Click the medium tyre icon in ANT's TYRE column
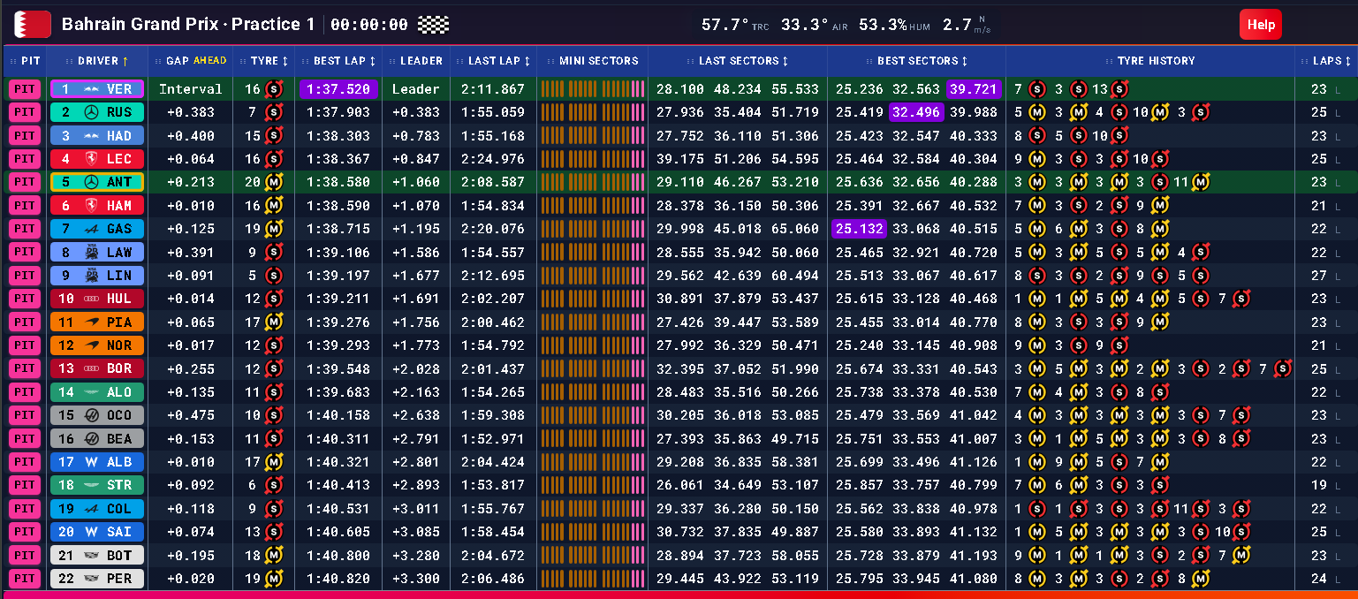The image size is (1358, 599). point(274,182)
